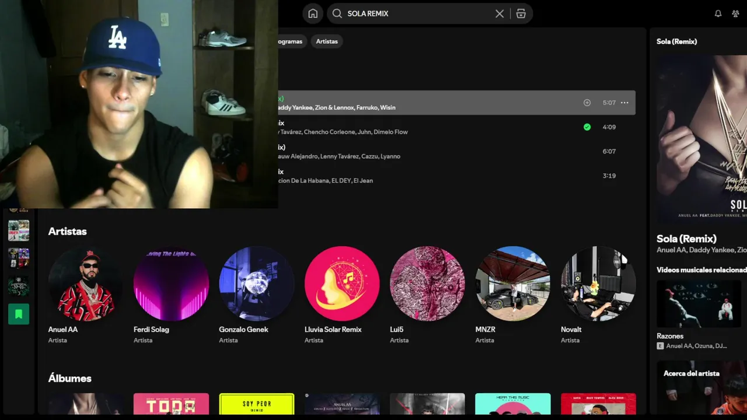Open the Browse icon beside search
This screenshot has width=747, height=420.
click(521, 13)
